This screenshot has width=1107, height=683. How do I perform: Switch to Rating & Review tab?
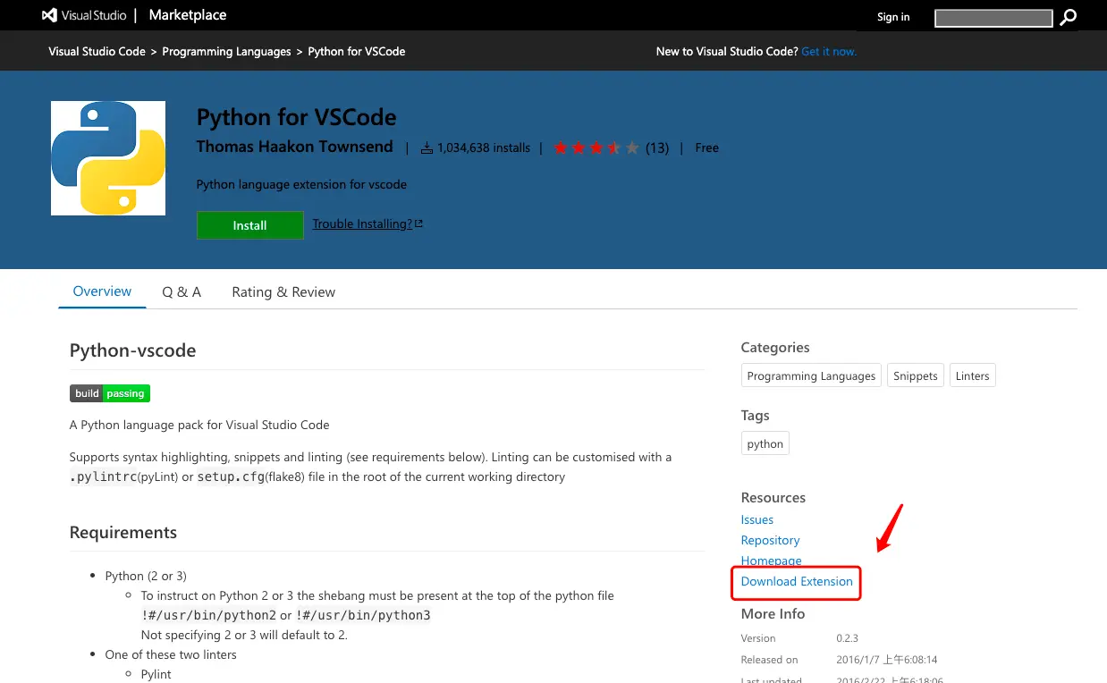coord(283,292)
